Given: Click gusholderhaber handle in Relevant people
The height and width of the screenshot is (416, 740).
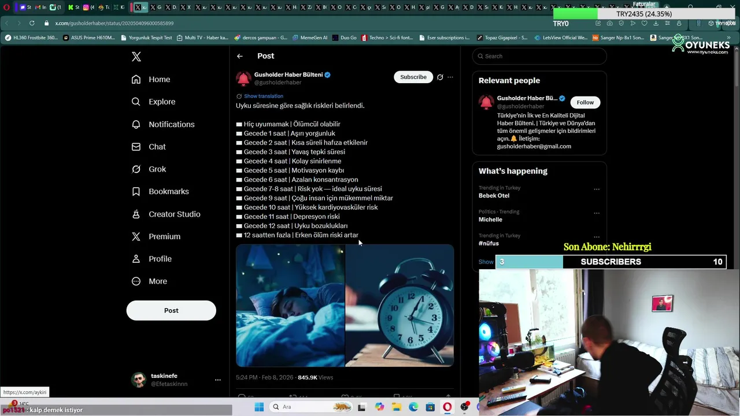Looking at the screenshot, I should pos(520,106).
